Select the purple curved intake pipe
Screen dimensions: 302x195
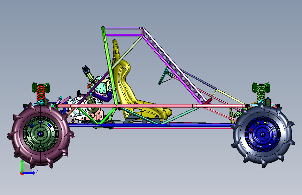[103, 96]
